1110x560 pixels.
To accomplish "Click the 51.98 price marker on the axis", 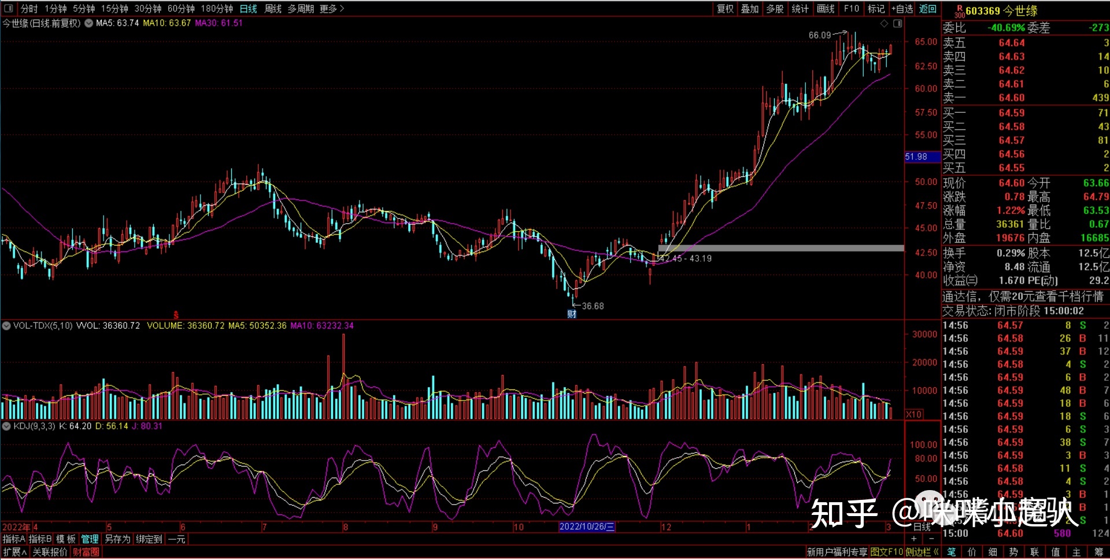I will (x=923, y=157).
